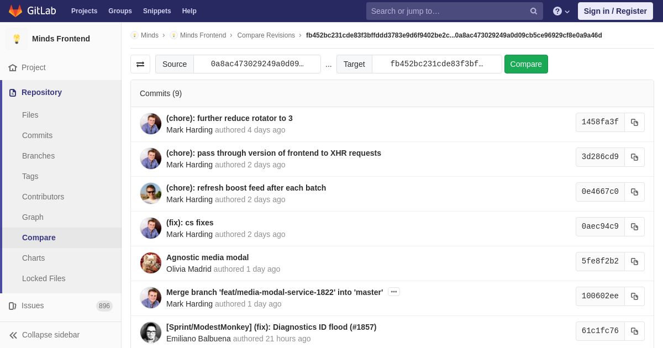Screen dimensions: 663x348
Task: Copy commit SHA 0e4667c0
Action: (634, 192)
